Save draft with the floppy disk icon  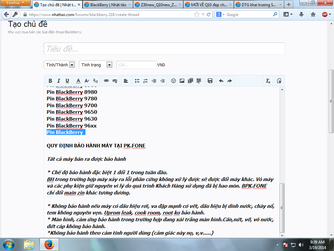click(210, 81)
